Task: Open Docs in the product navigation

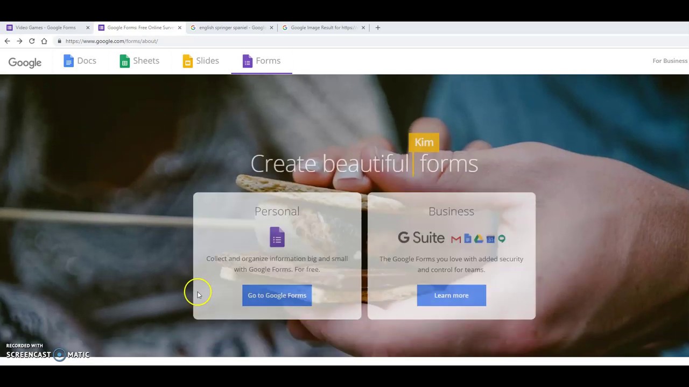Action: pyautogui.click(x=80, y=61)
